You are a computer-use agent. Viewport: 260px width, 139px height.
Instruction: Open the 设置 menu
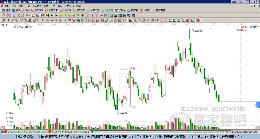pos(46,6)
